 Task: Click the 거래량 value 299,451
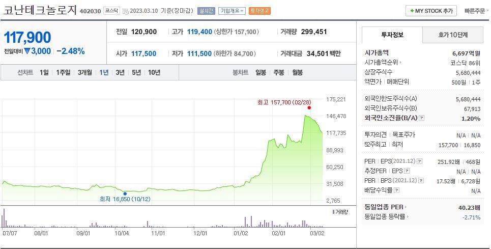click(x=314, y=32)
